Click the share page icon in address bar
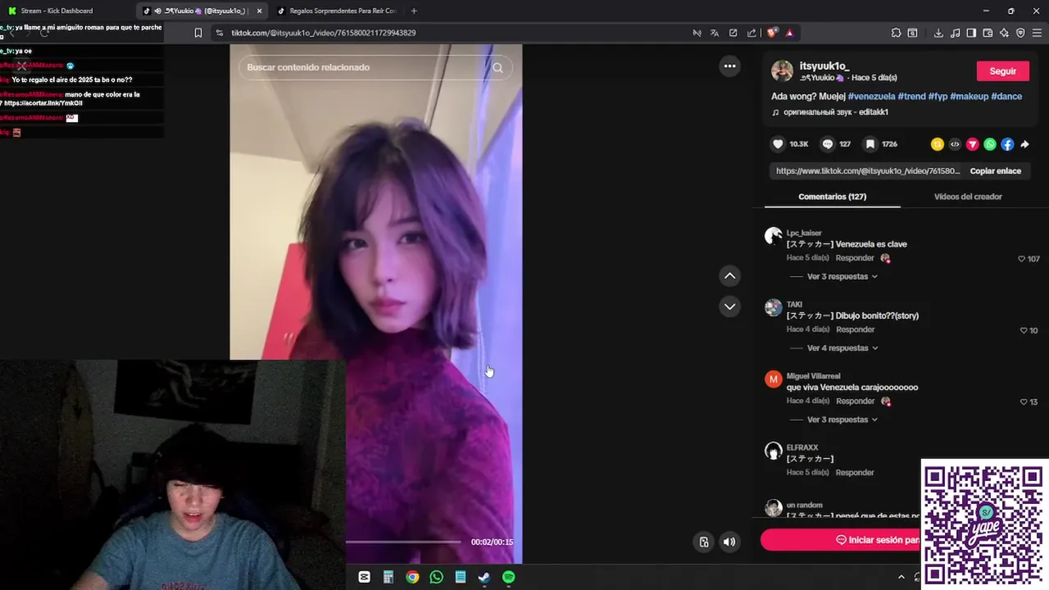 click(752, 33)
